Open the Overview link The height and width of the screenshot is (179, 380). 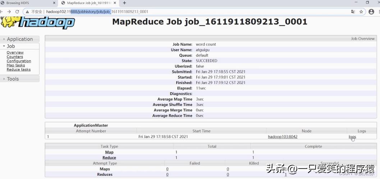(x=15, y=52)
